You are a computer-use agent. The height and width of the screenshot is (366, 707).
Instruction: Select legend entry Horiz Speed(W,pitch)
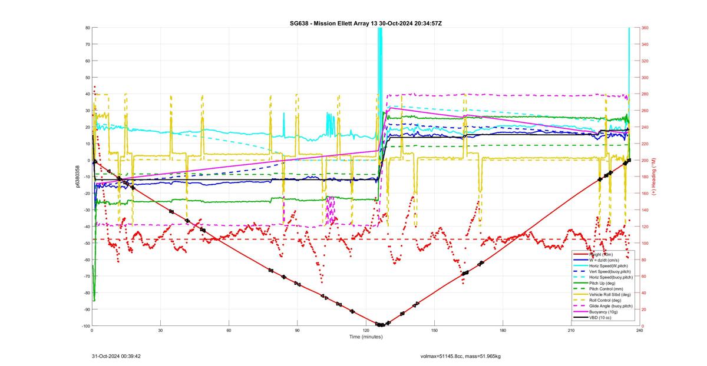(609, 266)
